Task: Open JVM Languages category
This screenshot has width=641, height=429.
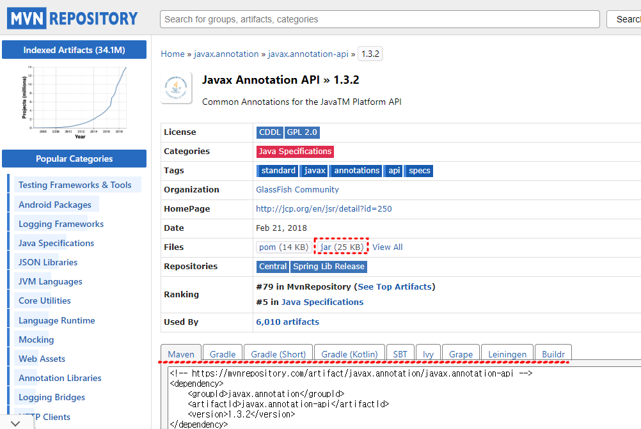Action: (51, 281)
